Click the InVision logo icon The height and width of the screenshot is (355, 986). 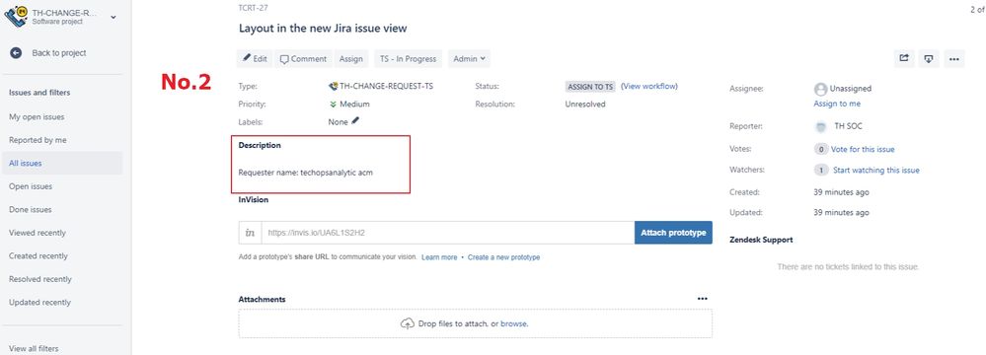(251, 233)
